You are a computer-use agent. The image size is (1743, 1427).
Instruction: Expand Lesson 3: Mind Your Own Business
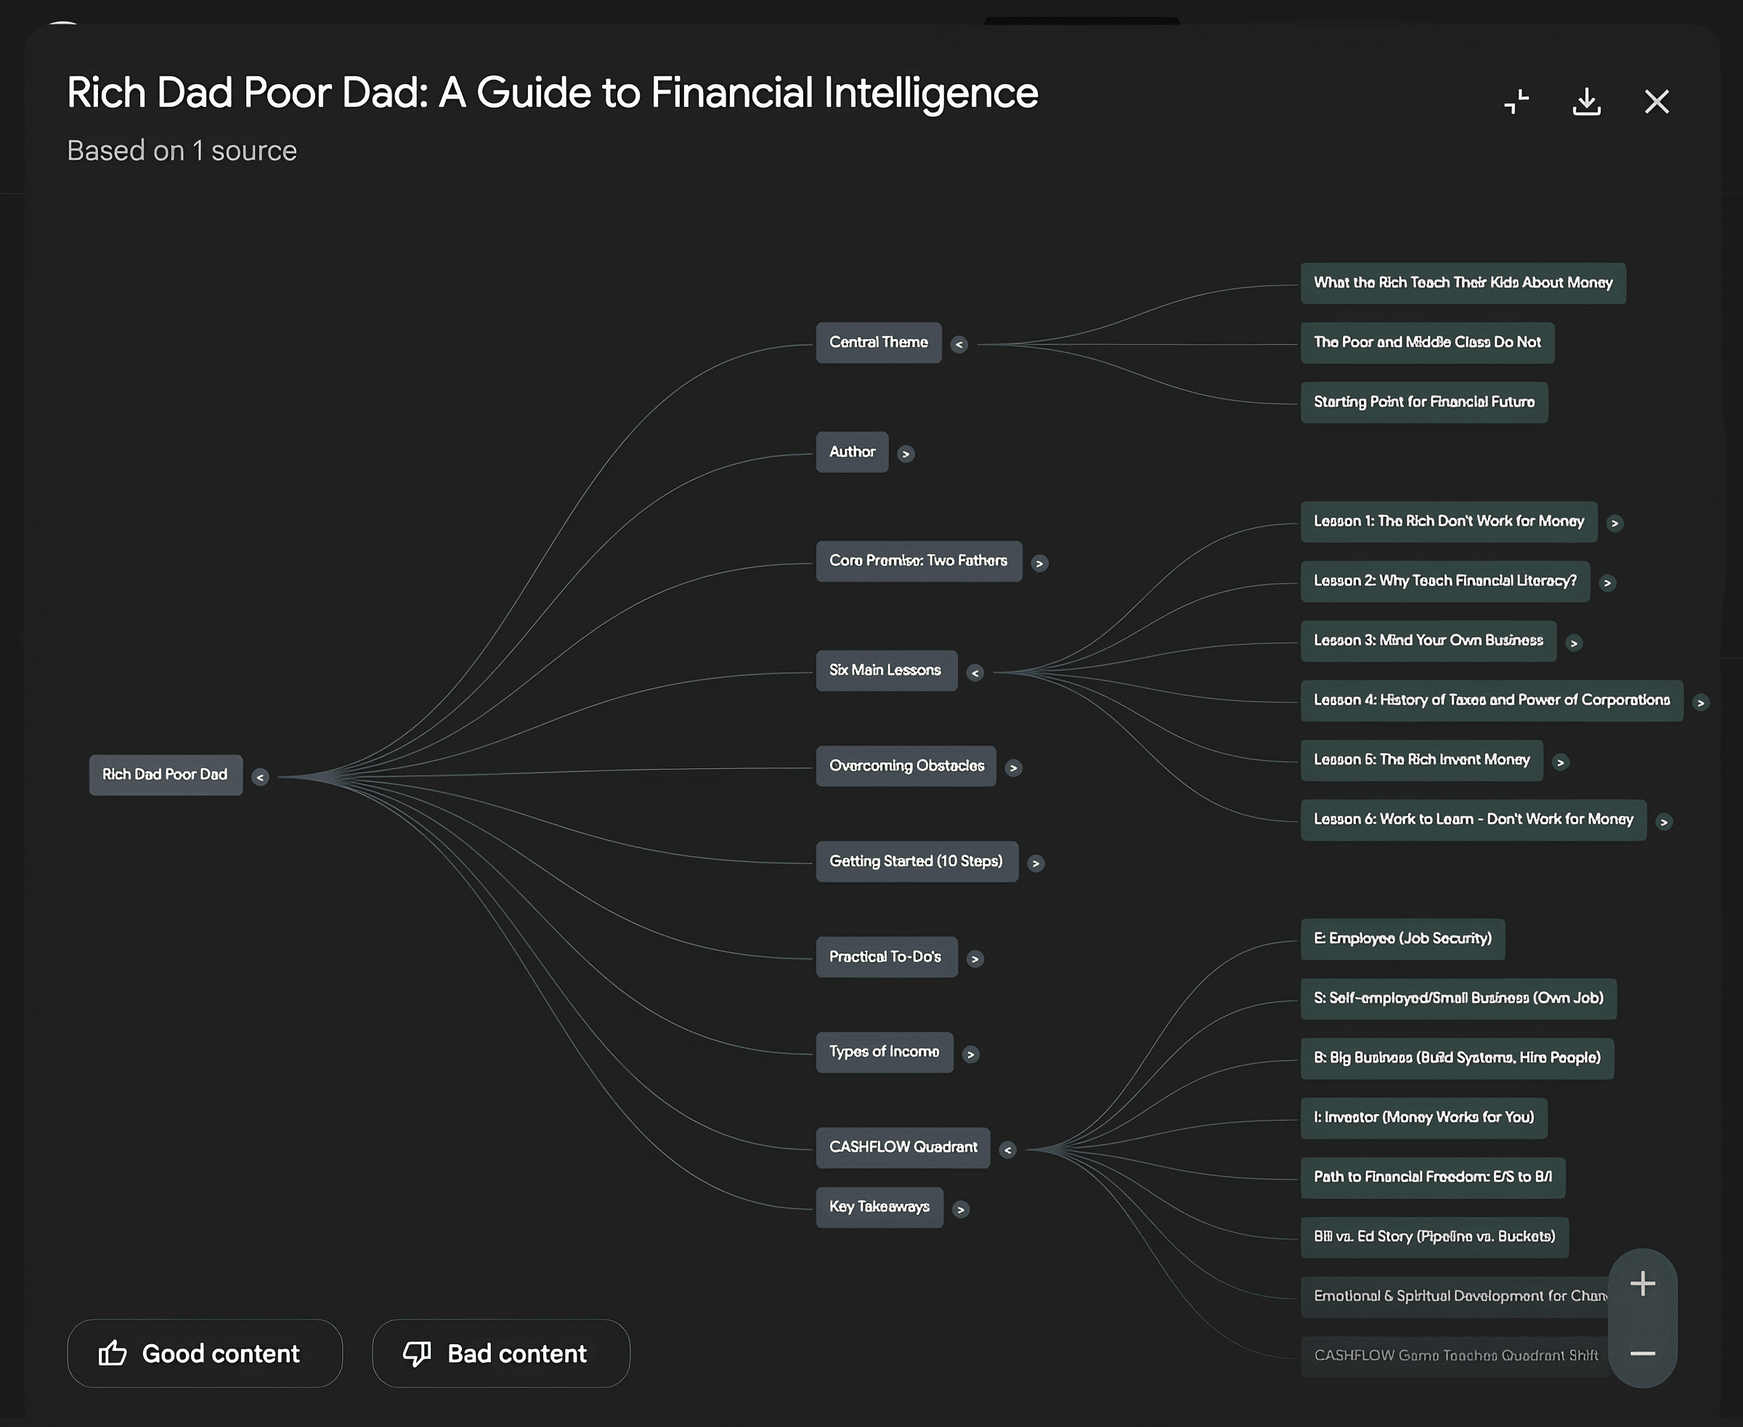(1574, 643)
